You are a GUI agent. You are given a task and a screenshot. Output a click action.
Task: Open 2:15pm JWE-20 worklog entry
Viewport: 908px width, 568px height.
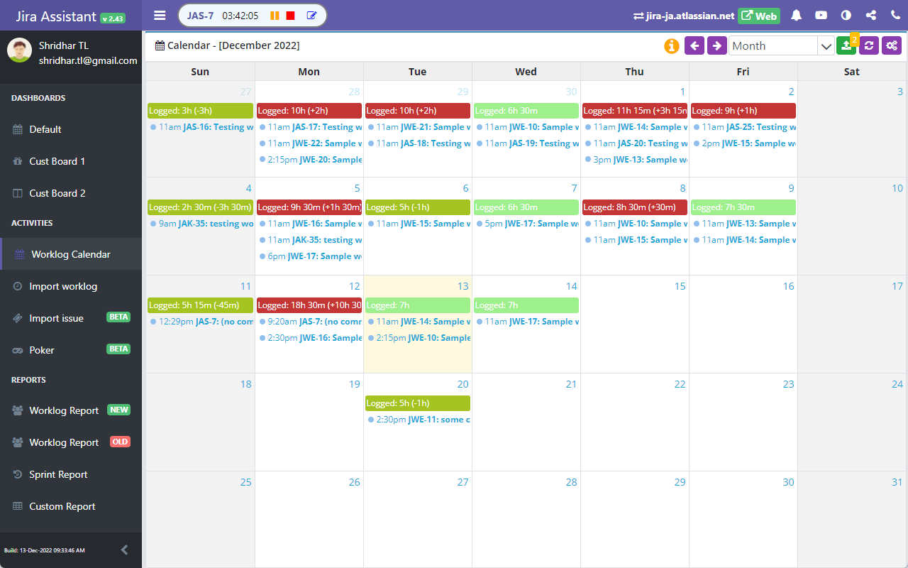310,160
